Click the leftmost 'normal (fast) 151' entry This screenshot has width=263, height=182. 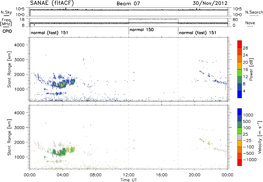50,33
